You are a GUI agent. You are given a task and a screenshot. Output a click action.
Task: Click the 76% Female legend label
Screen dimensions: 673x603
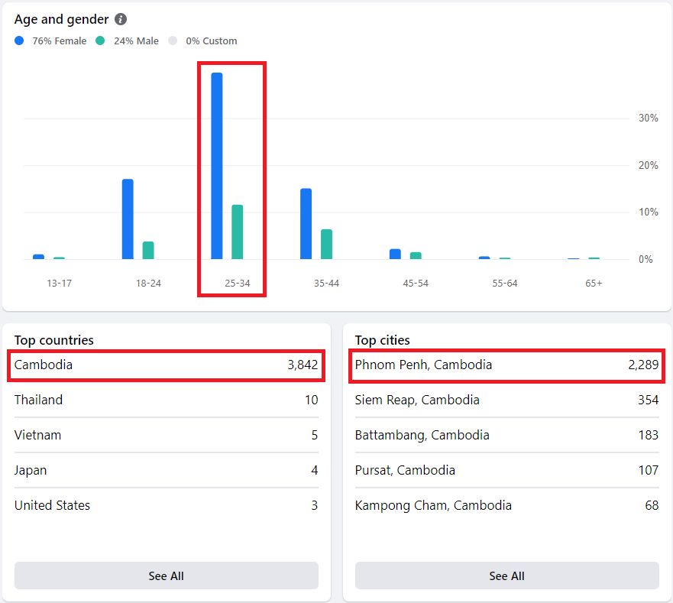click(60, 41)
